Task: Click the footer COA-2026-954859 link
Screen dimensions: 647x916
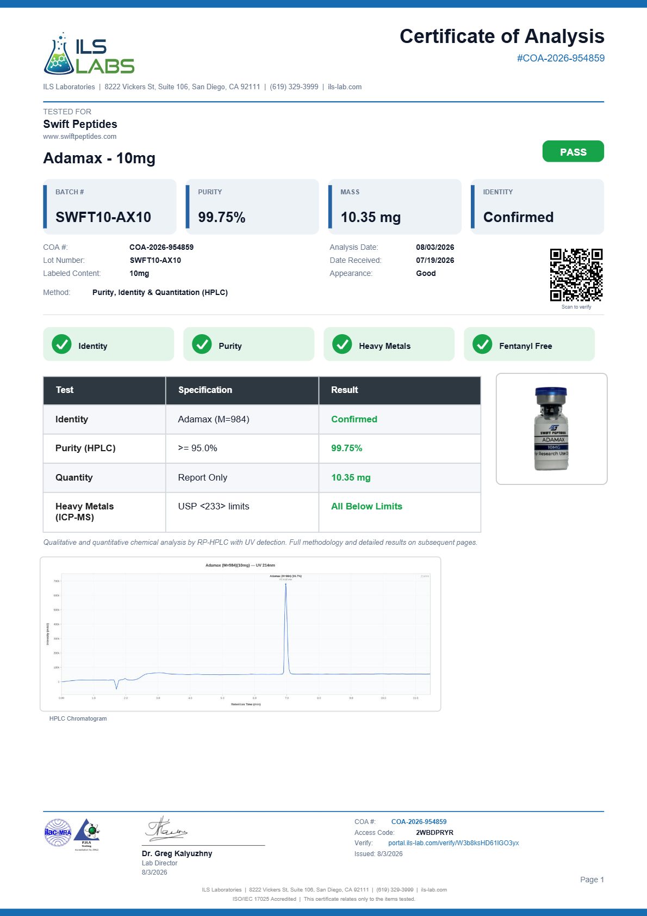Action: [x=419, y=822]
